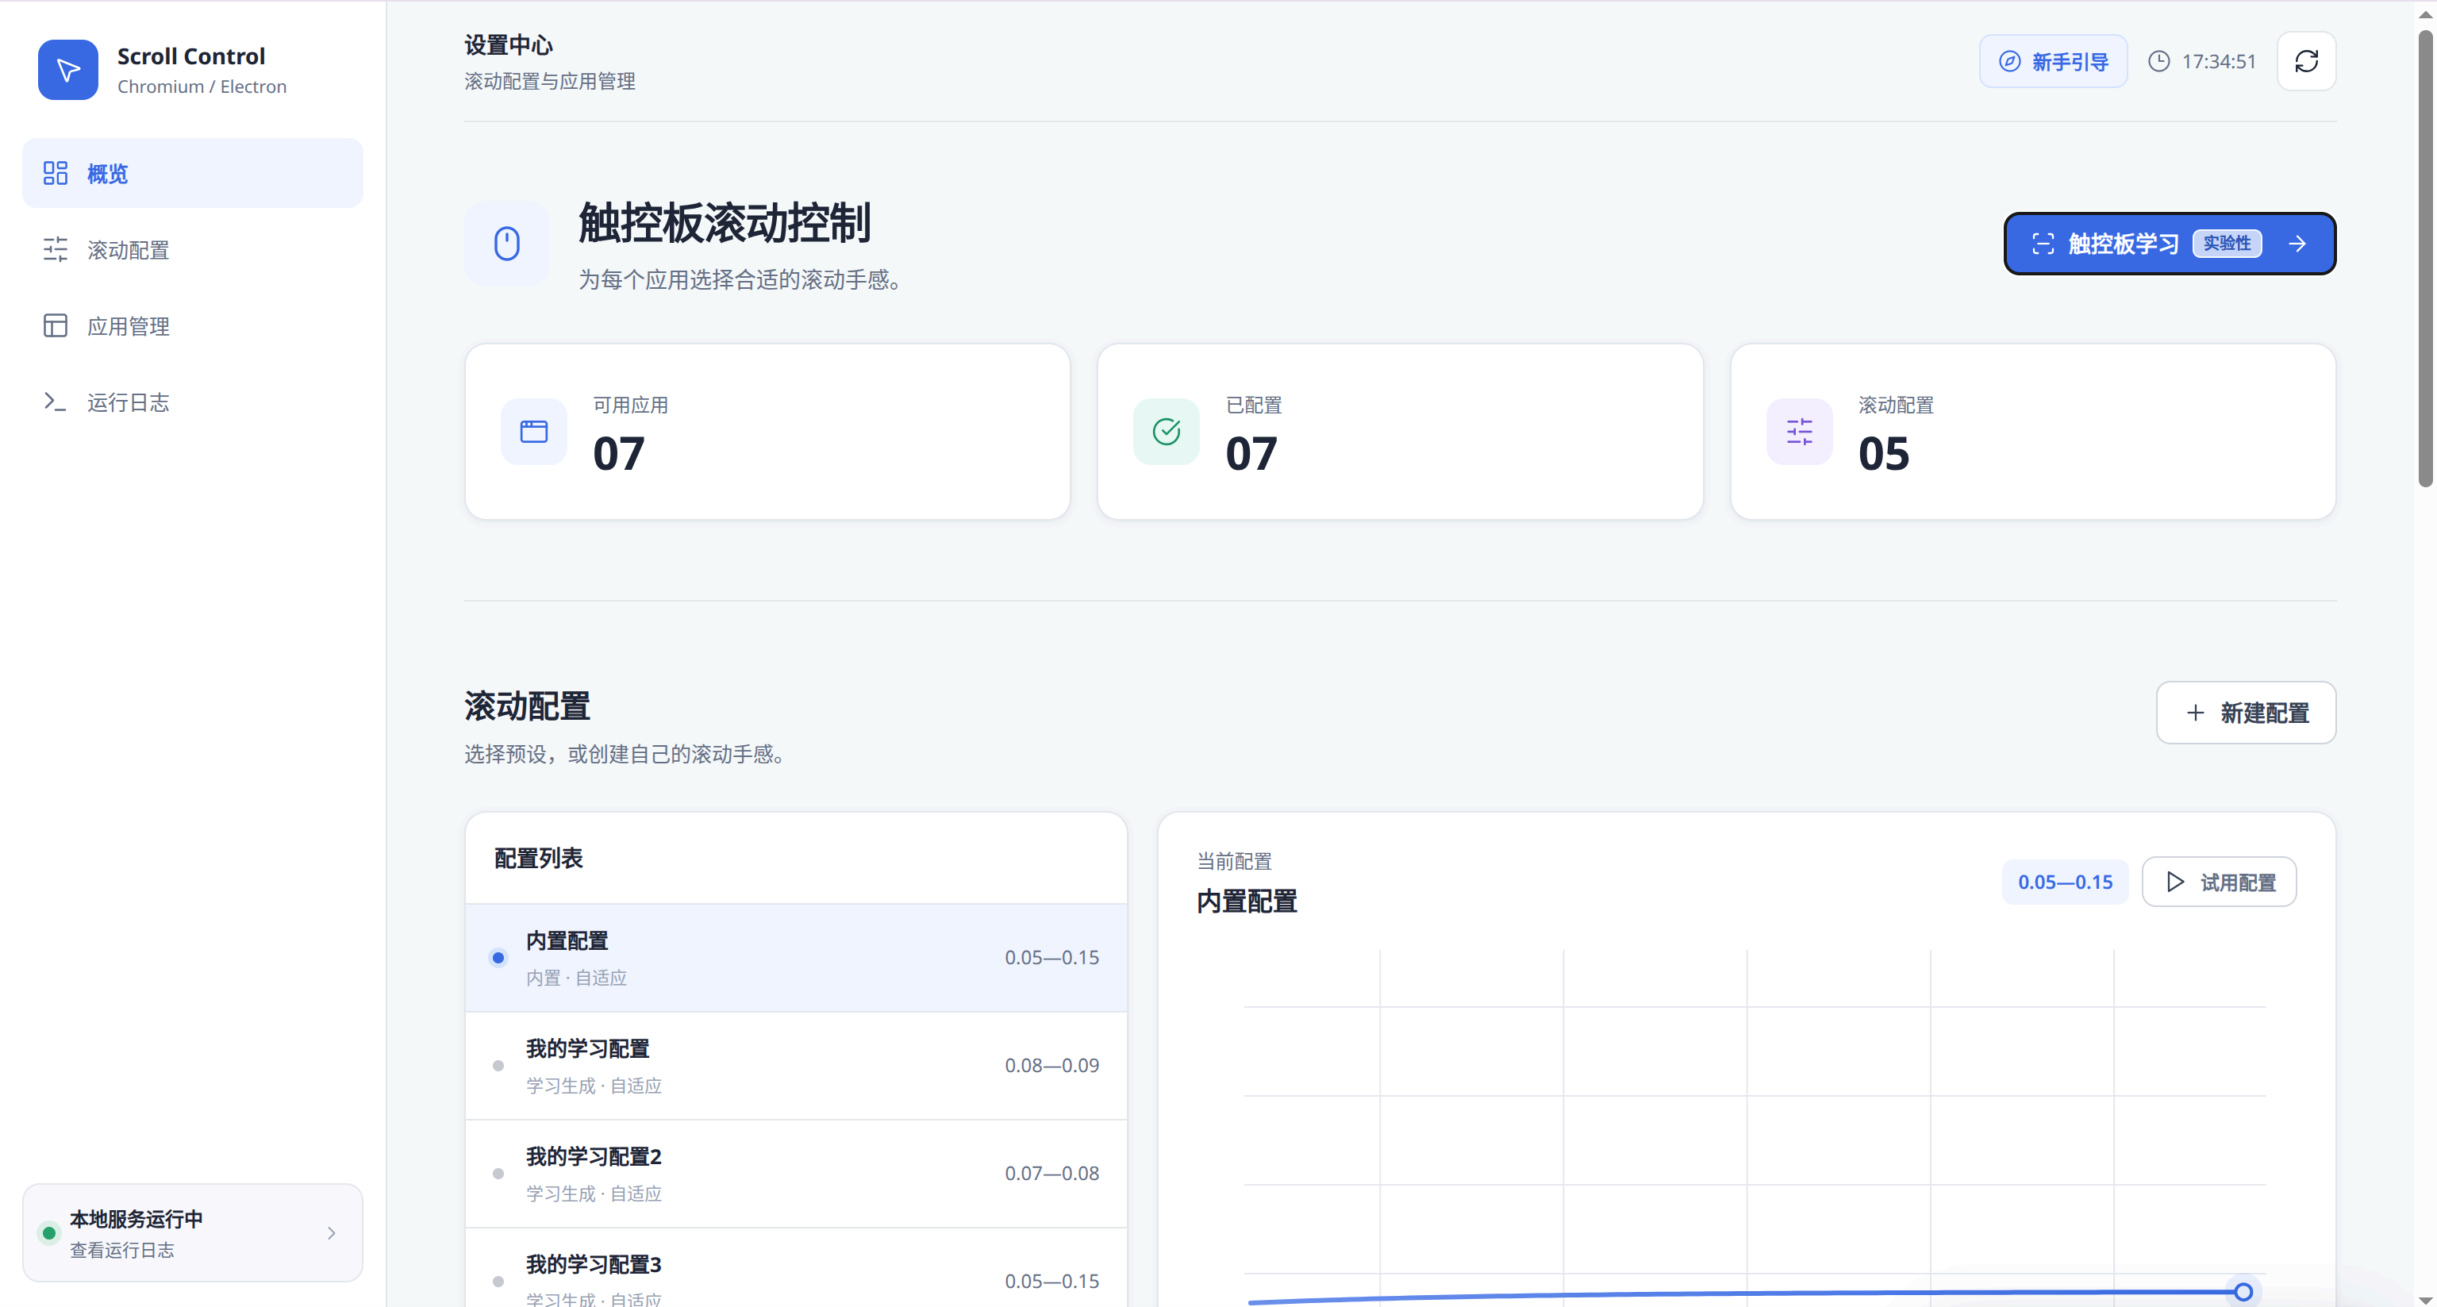Select the 我的学习配置2 radio dot
Screen dimensions: 2437x1307
498,1174
